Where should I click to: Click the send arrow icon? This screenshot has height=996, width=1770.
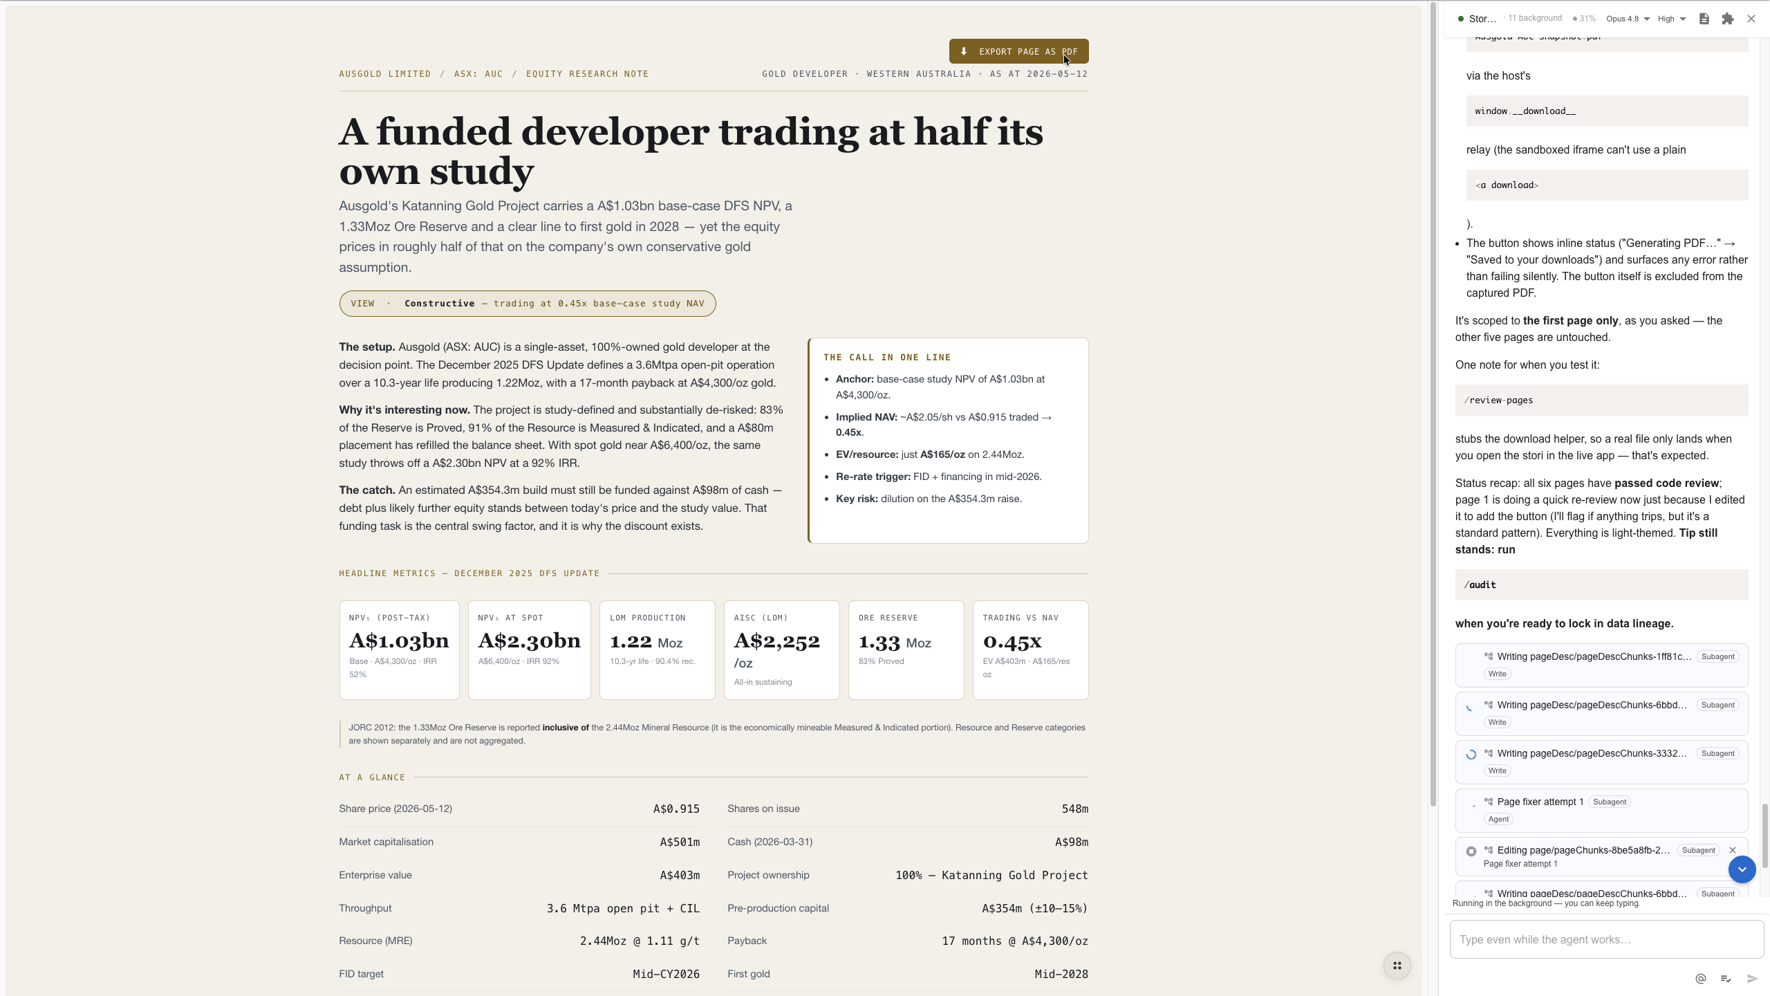coord(1752,978)
